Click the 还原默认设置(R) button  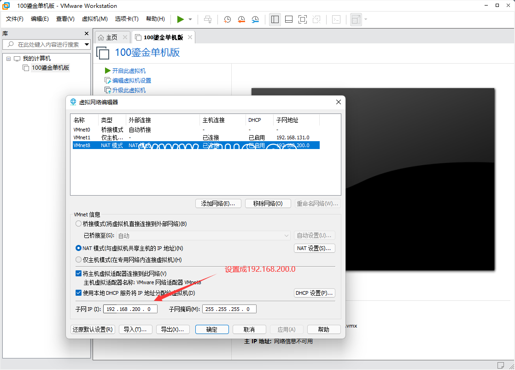pyautogui.click(x=93, y=329)
